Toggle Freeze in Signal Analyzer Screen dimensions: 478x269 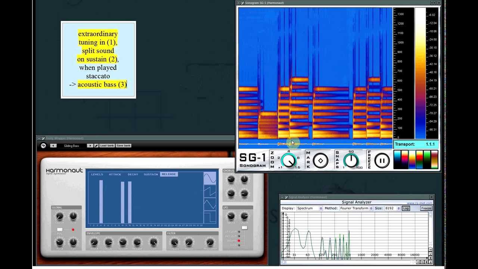pyautogui.click(x=426, y=208)
